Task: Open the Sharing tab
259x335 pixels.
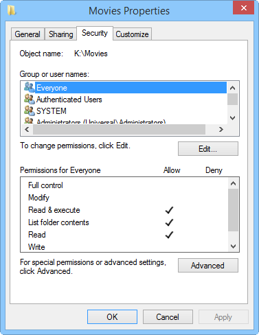Action: coord(60,34)
